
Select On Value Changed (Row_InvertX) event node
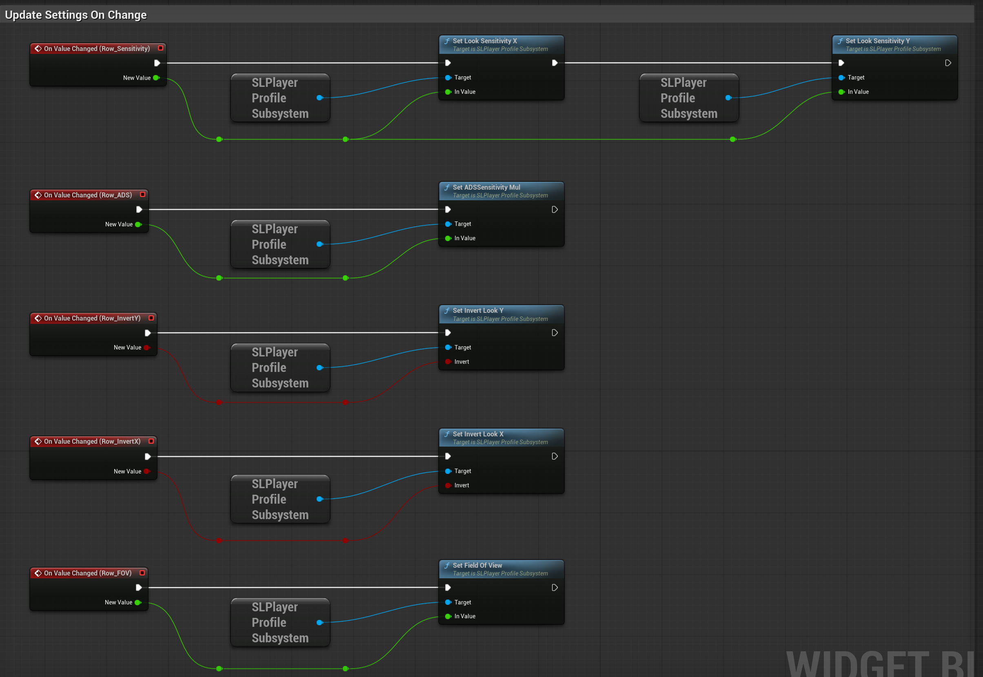point(93,458)
